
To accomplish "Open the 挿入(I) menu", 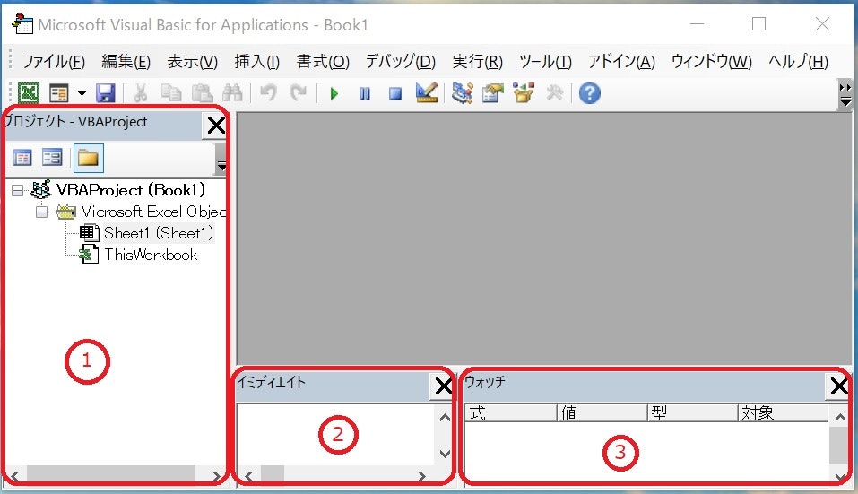I will [x=256, y=61].
